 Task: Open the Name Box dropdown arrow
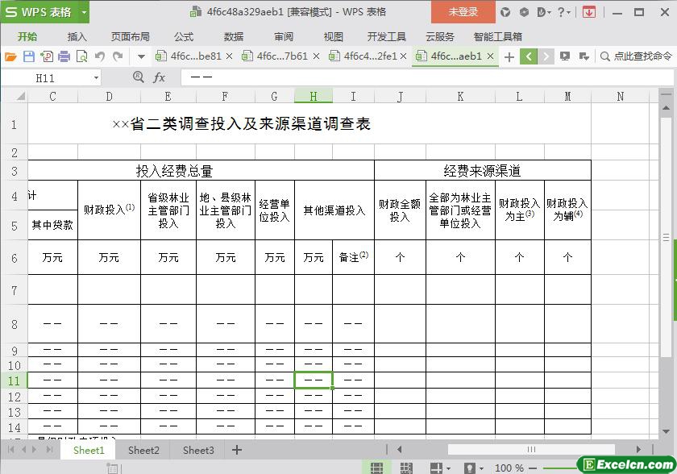pos(96,78)
